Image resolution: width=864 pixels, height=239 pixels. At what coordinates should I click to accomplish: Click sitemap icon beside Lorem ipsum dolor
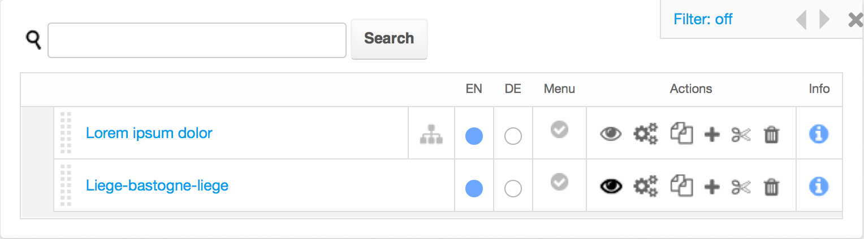[x=431, y=134]
